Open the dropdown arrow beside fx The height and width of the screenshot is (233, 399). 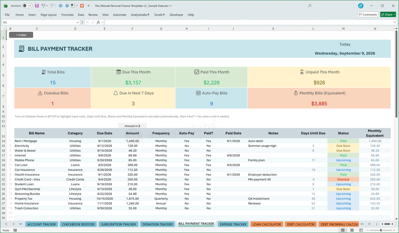click(x=102, y=22)
